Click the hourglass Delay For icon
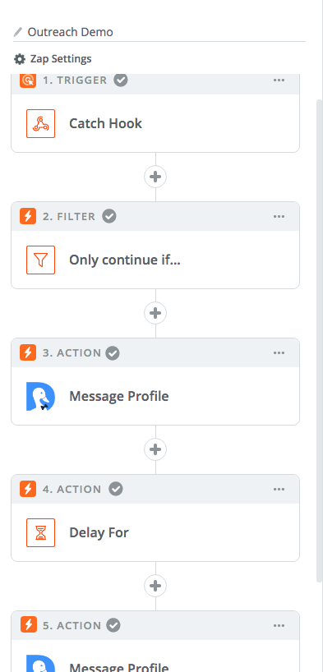The height and width of the screenshot is (672, 323). 41,532
